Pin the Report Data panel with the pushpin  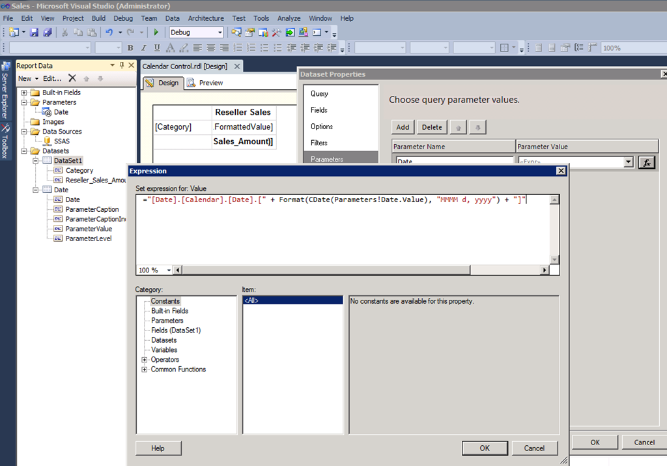[x=122, y=65]
